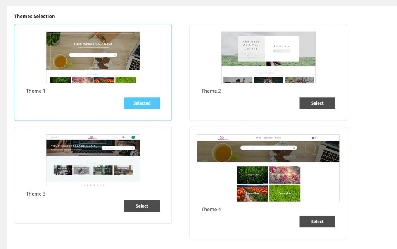View the Theme 2 preview image
397x249 pixels.
[268, 57]
